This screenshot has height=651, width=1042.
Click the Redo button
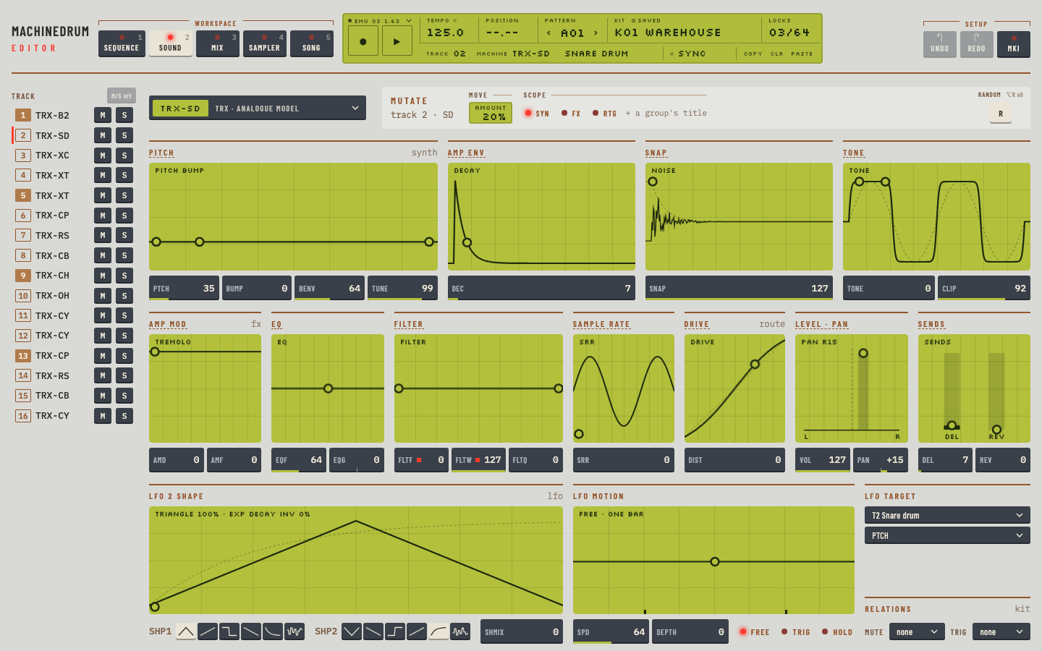(976, 44)
